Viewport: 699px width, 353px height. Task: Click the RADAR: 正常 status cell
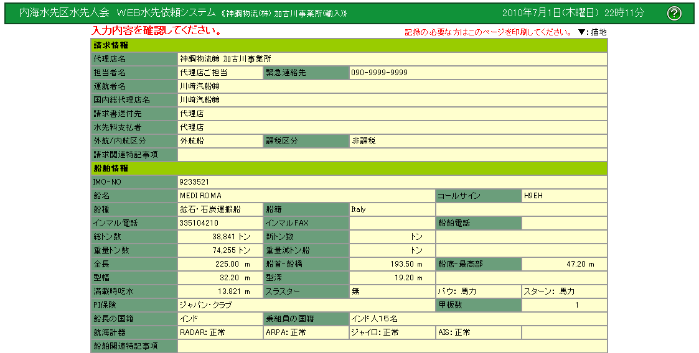202,332
